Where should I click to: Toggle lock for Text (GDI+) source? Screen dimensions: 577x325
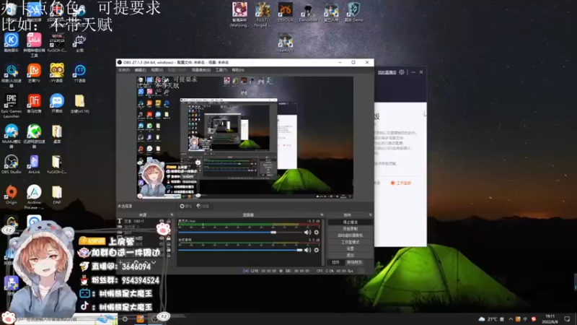coord(169,222)
